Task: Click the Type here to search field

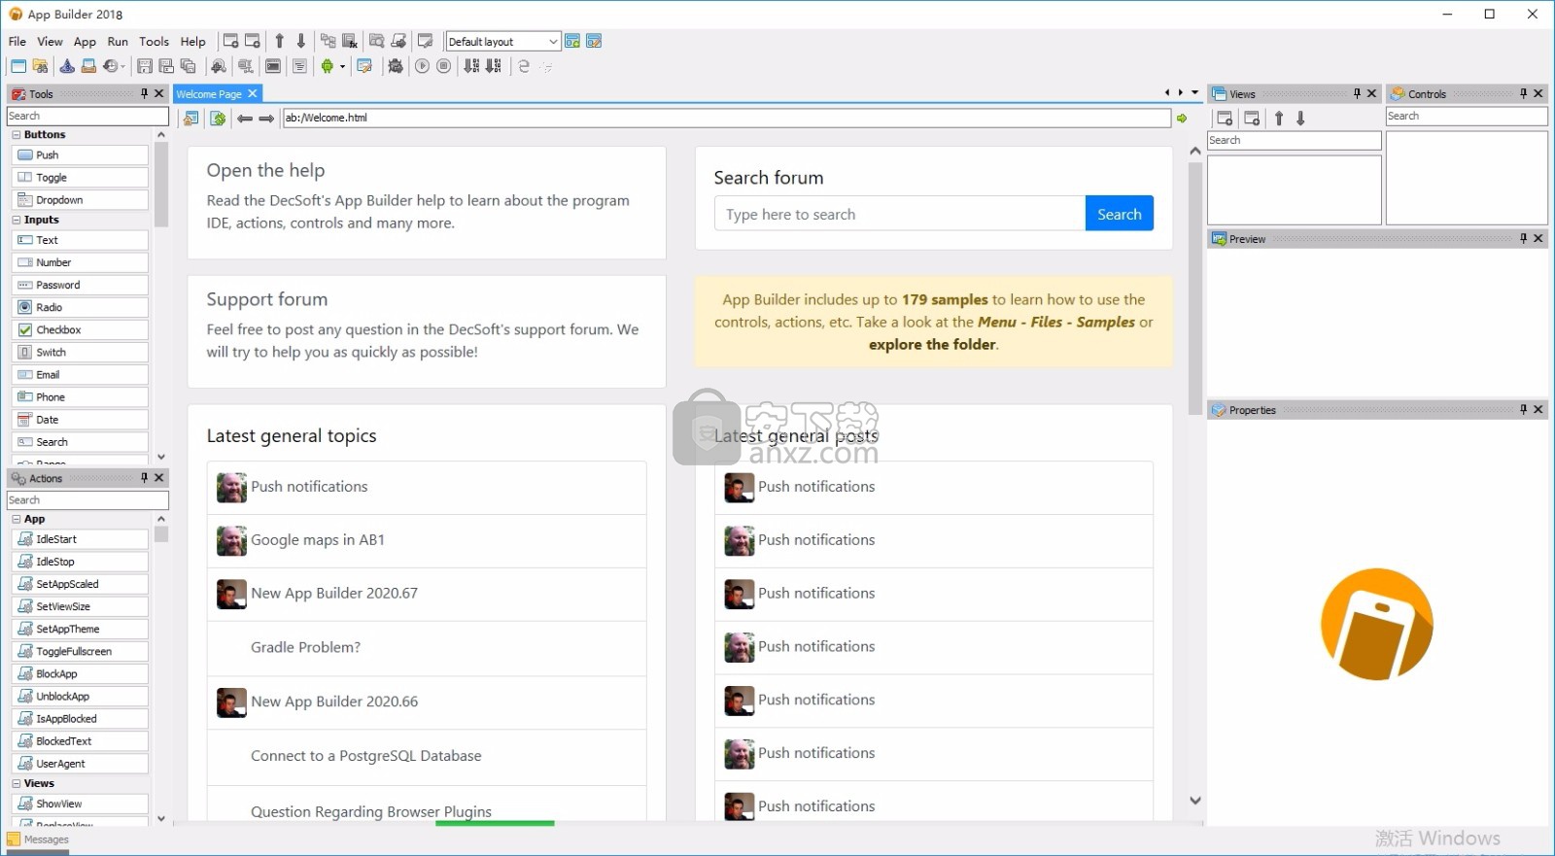Action: click(x=900, y=214)
